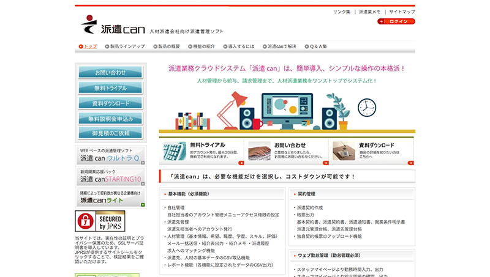Select the 機能の紹介 menu item
This screenshot has height=277, width=490.
point(202,46)
